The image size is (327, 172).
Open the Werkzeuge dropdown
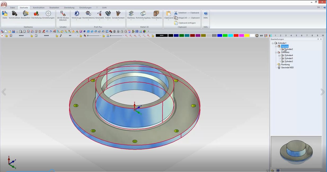pos(77,16)
